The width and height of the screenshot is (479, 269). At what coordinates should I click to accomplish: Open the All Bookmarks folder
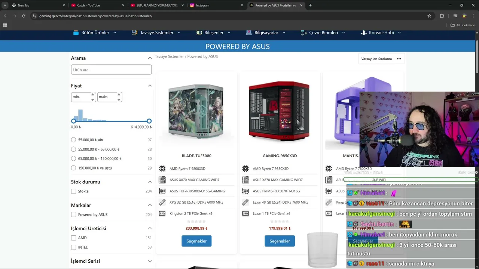point(463,25)
